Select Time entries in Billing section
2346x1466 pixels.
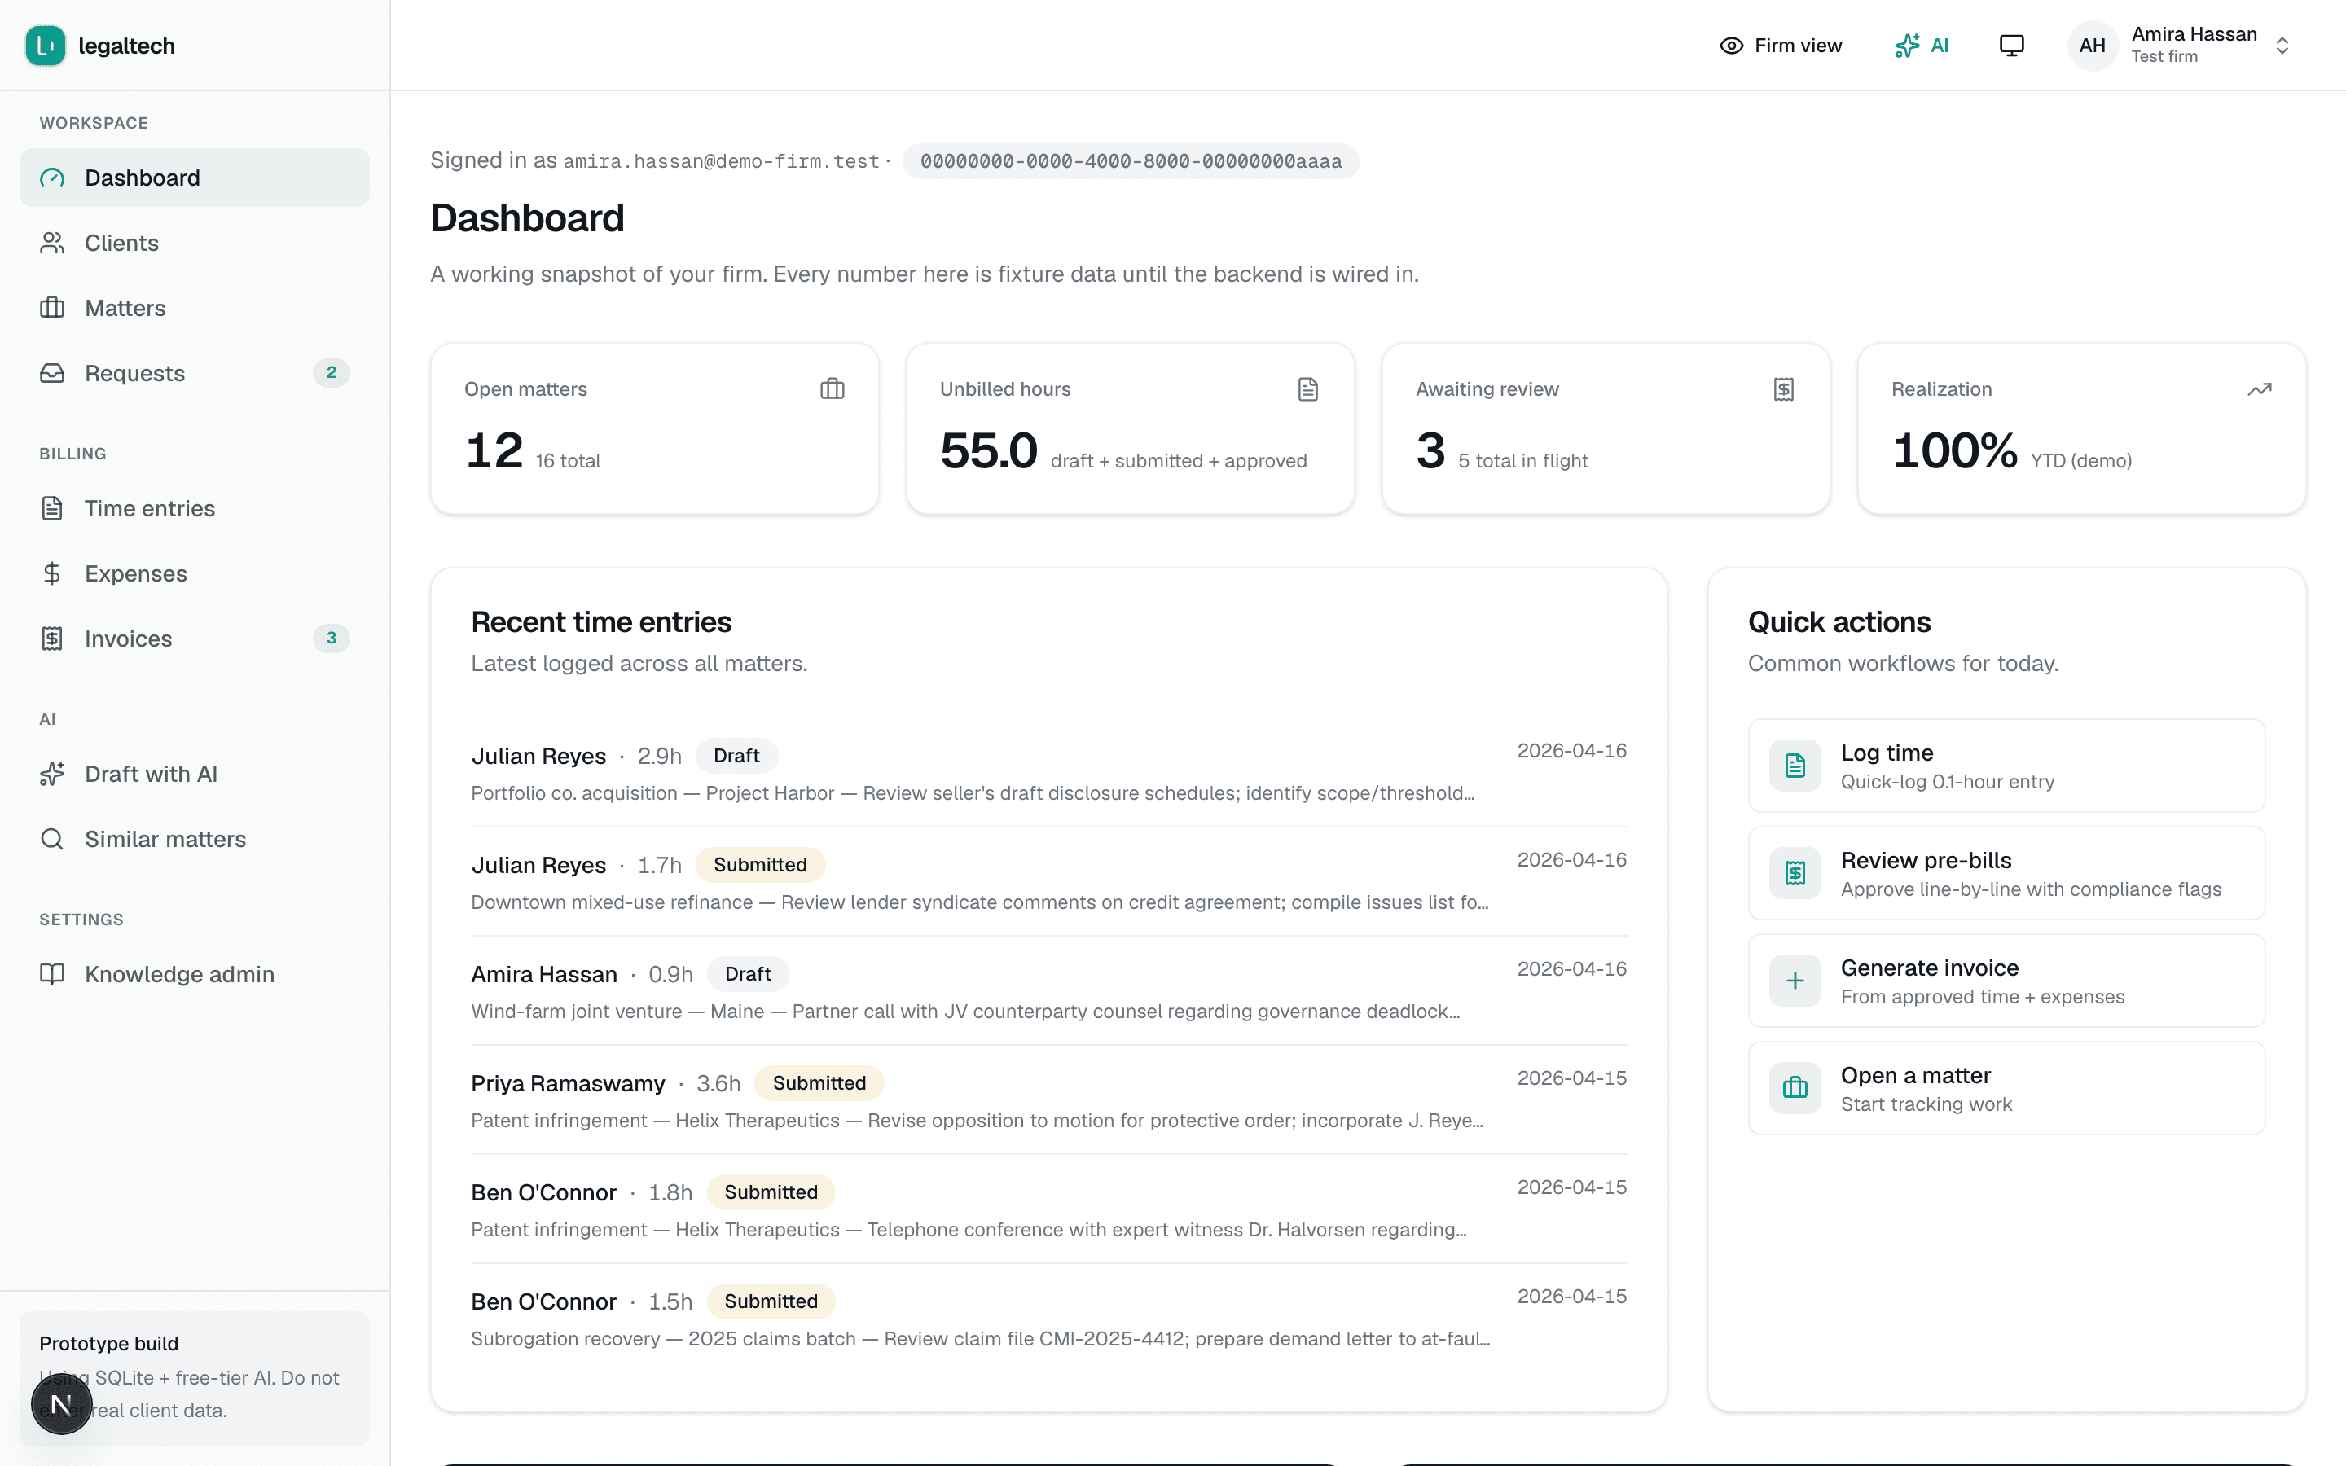pos(194,508)
